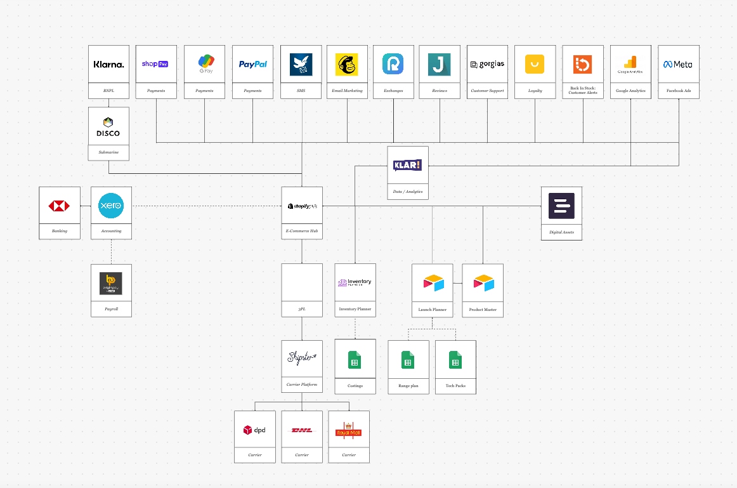Viewport: 737px width, 488px height.
Task: Click the Google Analytics bar-chart logo
Action: [630, 64]
